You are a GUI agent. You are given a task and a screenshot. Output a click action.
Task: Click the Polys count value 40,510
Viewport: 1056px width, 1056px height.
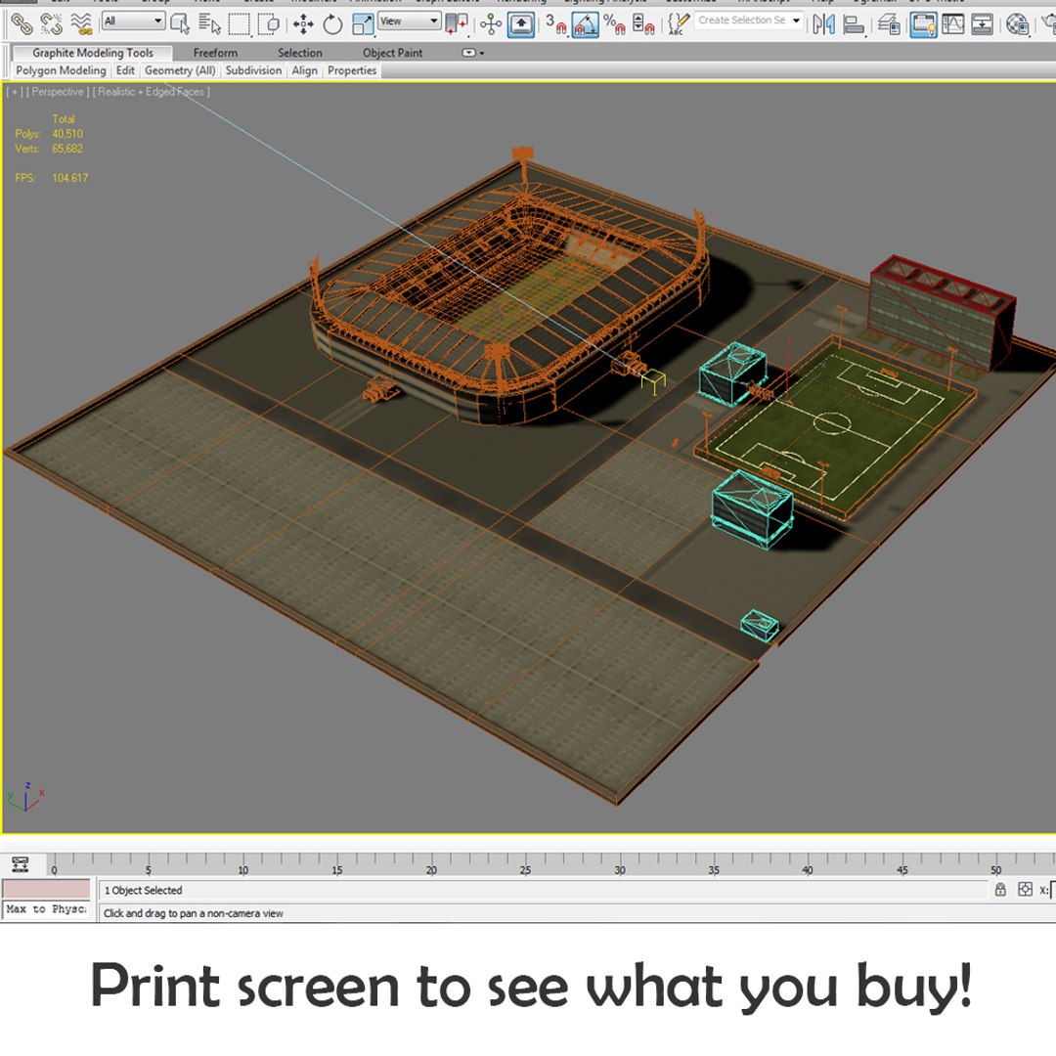click(67, 134)
